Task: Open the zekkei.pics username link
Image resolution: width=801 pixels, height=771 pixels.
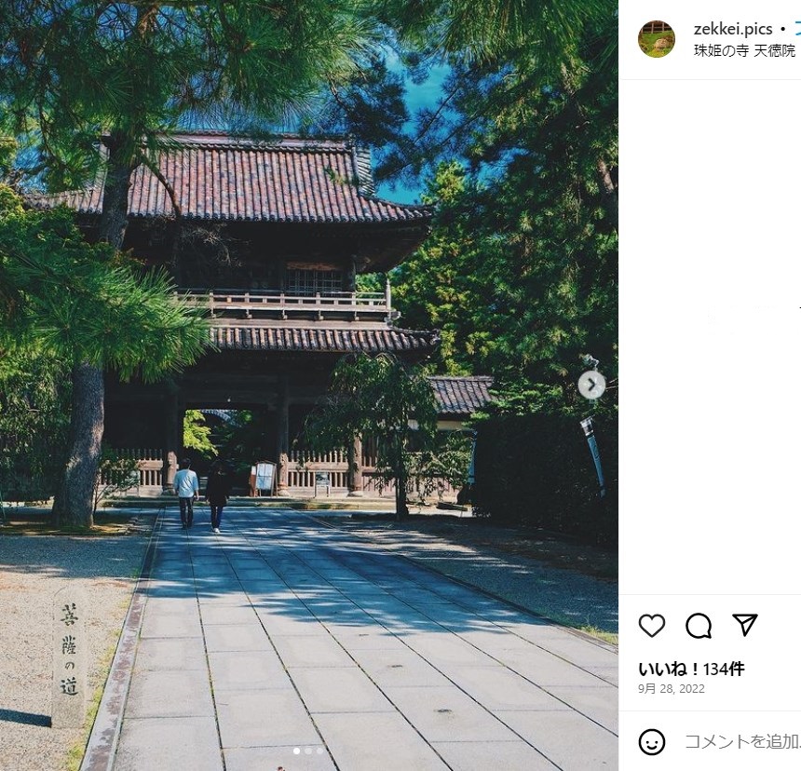Action: coord(733,29)
